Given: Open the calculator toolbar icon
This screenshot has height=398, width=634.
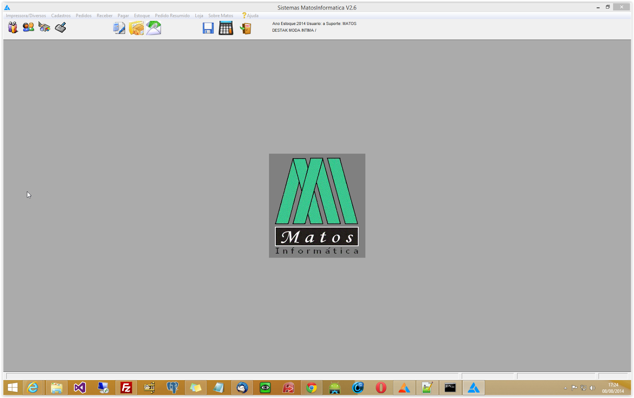Looking at the screenshot, I should pos(226,28).
